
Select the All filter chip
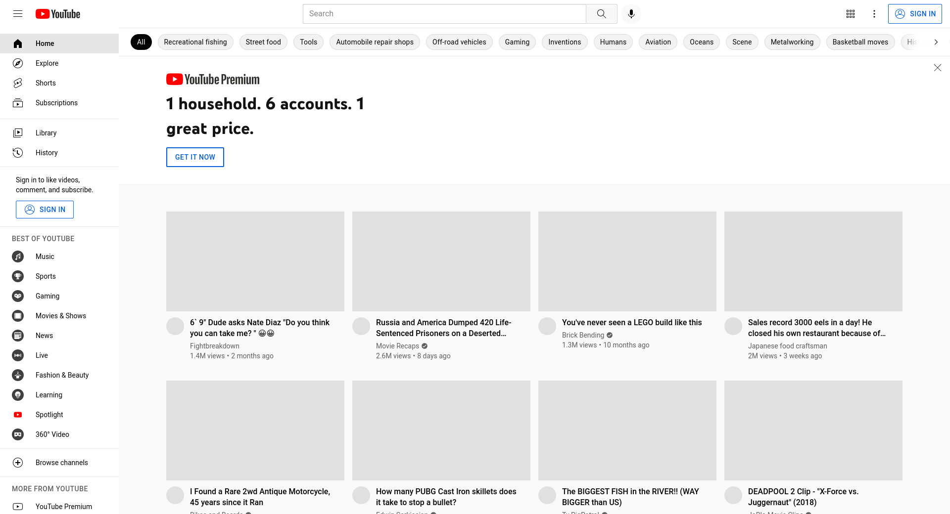pos(141,42)
